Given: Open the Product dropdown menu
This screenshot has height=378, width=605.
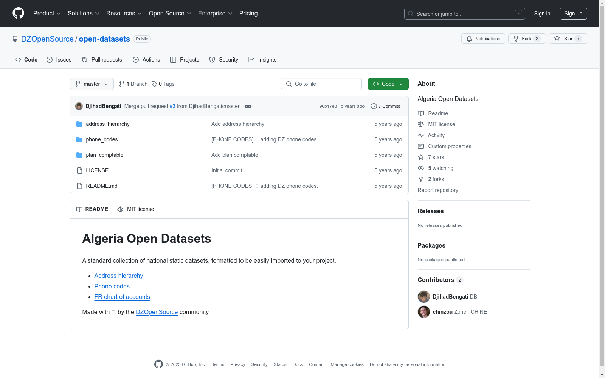Looking at the screenshot, I should [47, 14].
